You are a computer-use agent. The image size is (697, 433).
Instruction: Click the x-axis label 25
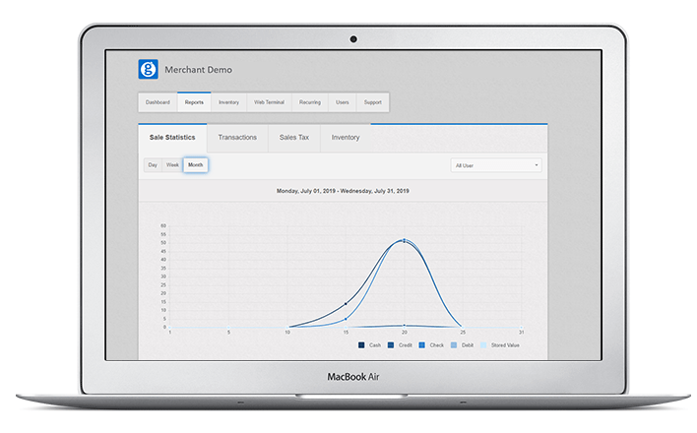tap(463, 332)
